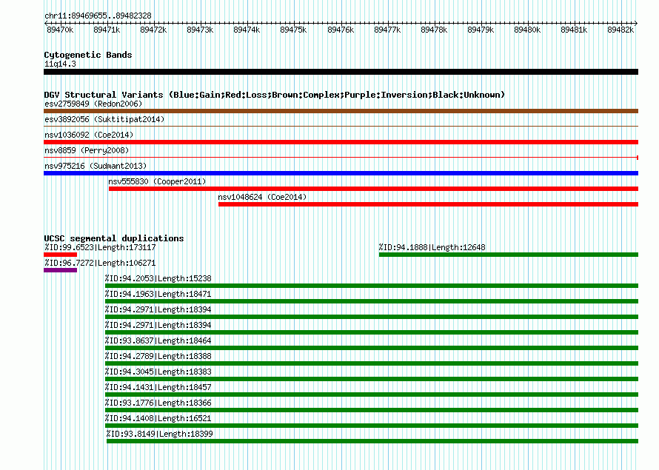659x470 pixels.
Task: Select the UCSC segmental duplications track heading
Action: (x=114, y=238)
